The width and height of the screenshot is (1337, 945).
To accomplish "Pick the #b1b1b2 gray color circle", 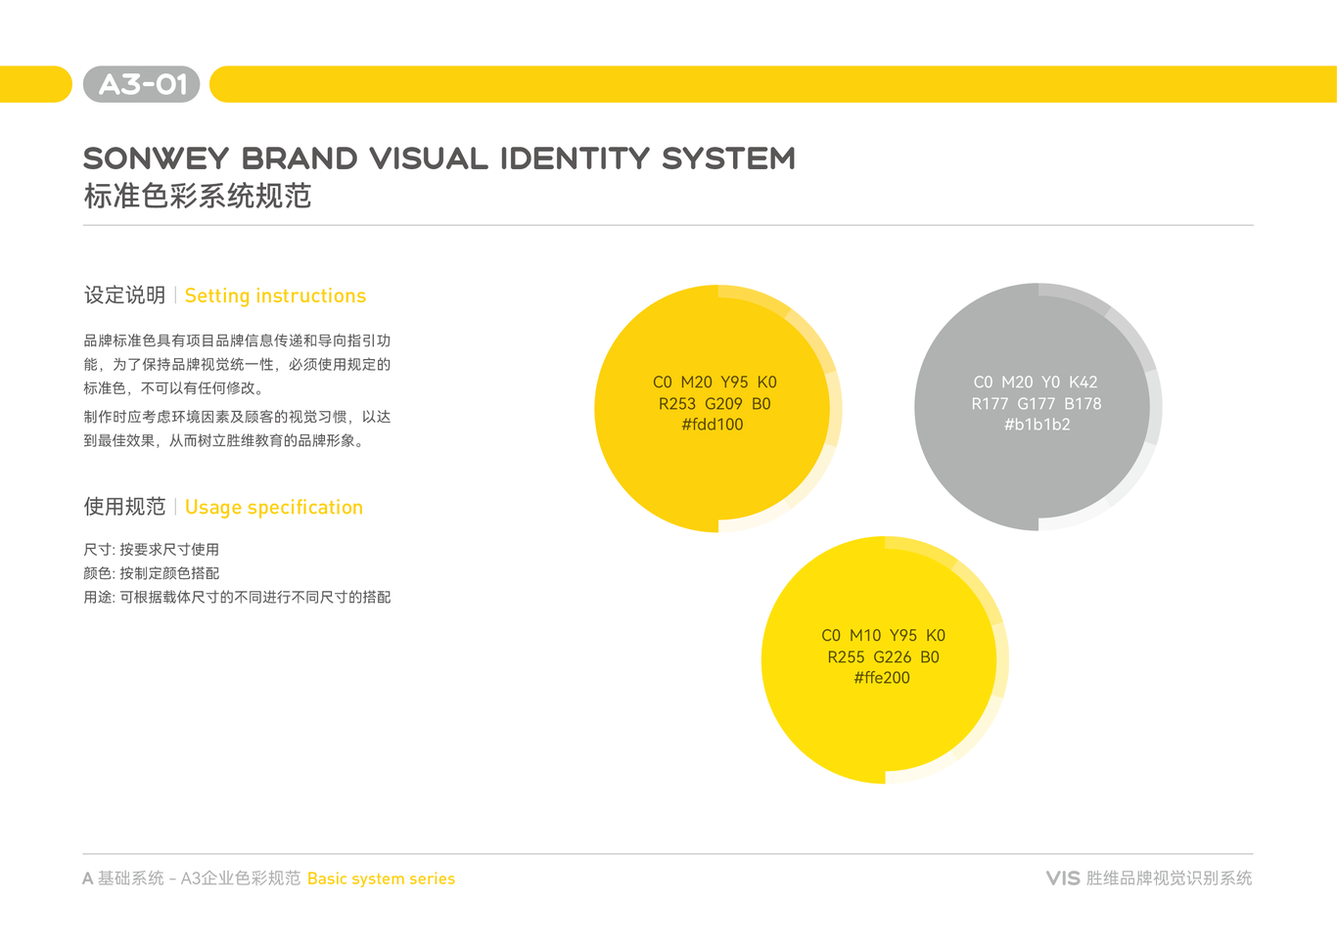I will click(x=1037, y=407).
